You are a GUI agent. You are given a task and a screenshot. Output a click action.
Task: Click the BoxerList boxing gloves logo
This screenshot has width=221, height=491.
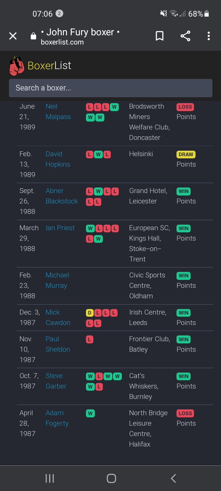(17, 66)
